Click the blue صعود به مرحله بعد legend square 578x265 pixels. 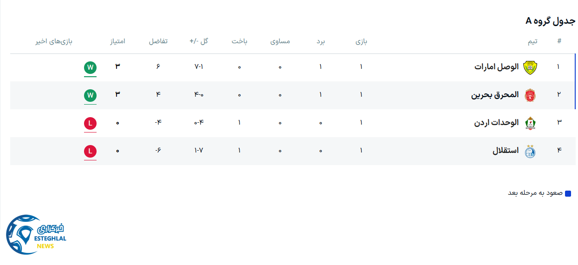[568, 193]
